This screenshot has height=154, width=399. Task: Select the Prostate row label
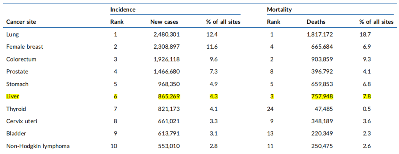click(x=17, y=72)
